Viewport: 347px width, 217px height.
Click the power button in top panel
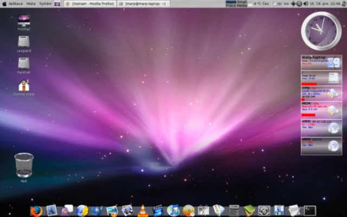pyautogui.click(x=344, y=4)
